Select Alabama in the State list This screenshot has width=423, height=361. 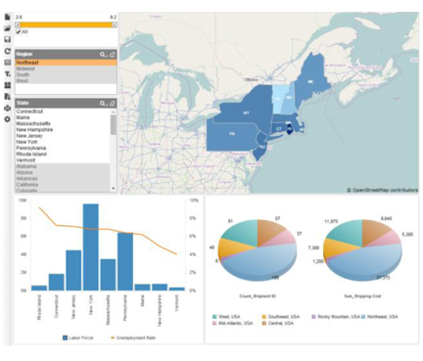63,166
